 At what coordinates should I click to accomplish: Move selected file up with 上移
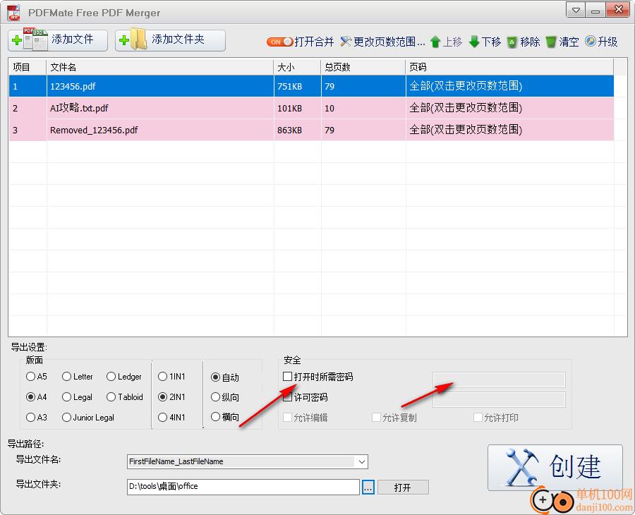446,42
